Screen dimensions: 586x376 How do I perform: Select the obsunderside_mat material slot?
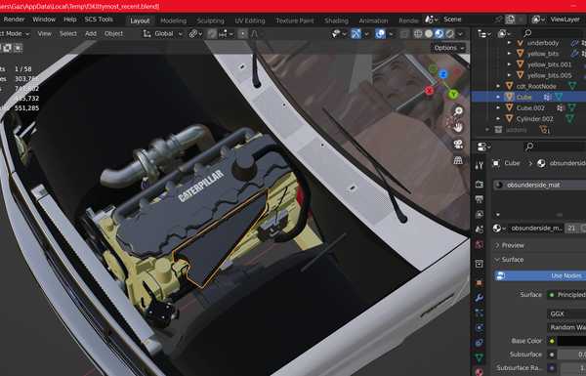(x=540, y=185)
